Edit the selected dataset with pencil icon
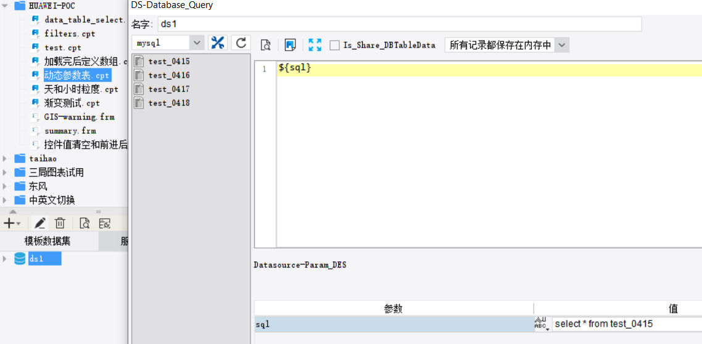 (40, 223)
